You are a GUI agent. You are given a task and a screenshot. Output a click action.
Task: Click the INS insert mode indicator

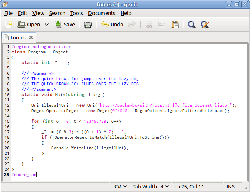click(x=230, y=187)
